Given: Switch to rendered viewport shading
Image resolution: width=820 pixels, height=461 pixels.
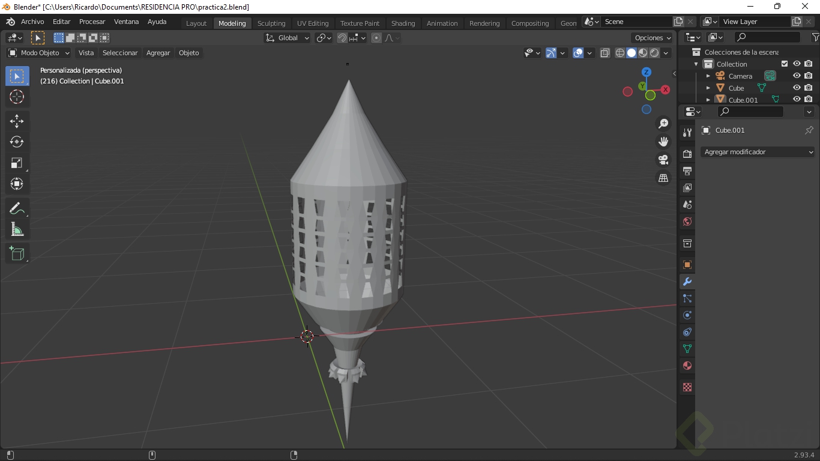Looking at the screenshot, I should [x=654, y=53].
